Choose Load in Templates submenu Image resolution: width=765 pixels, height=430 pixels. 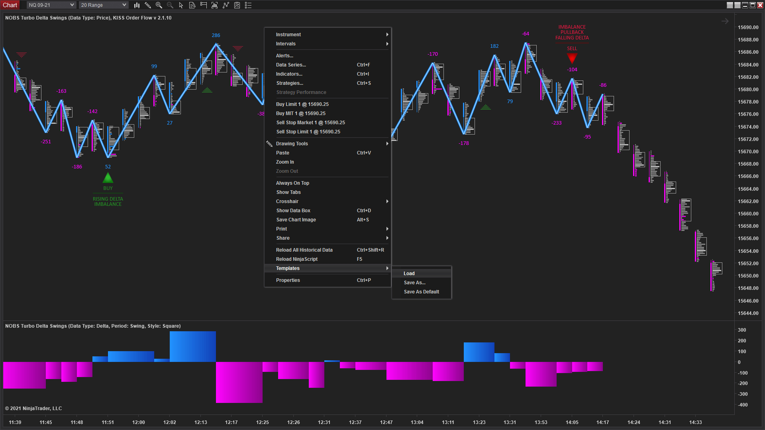[x=422, y=274]
